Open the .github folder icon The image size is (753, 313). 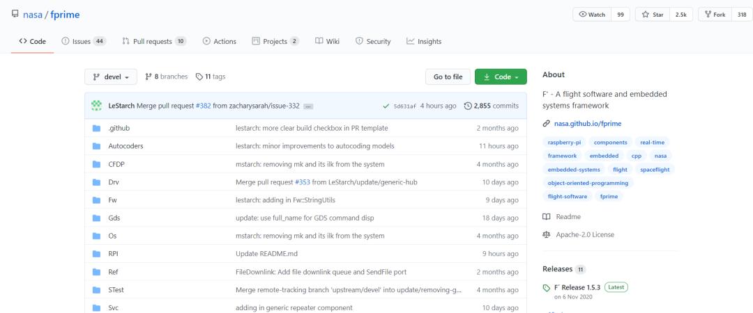[96, 128]
